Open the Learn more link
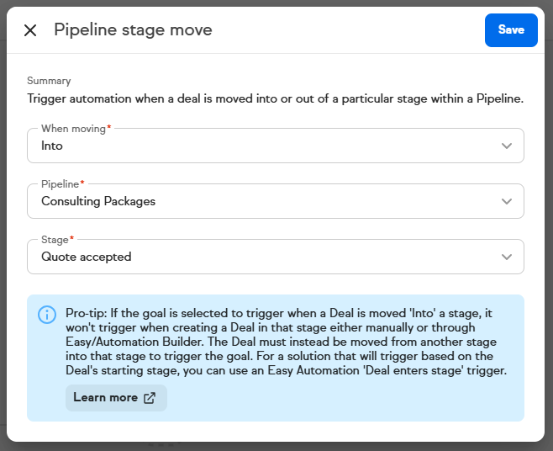Screen dimensions: 553x451 pos(105,398)
